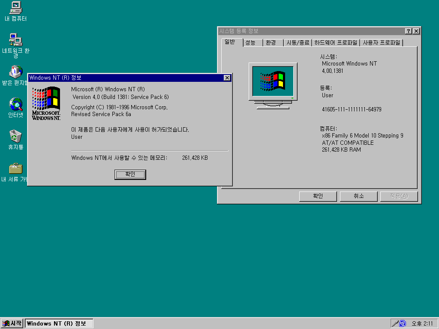
Task: Click the tray icon left of the clock
Action: pyautogui.click(x=403, y=323)
